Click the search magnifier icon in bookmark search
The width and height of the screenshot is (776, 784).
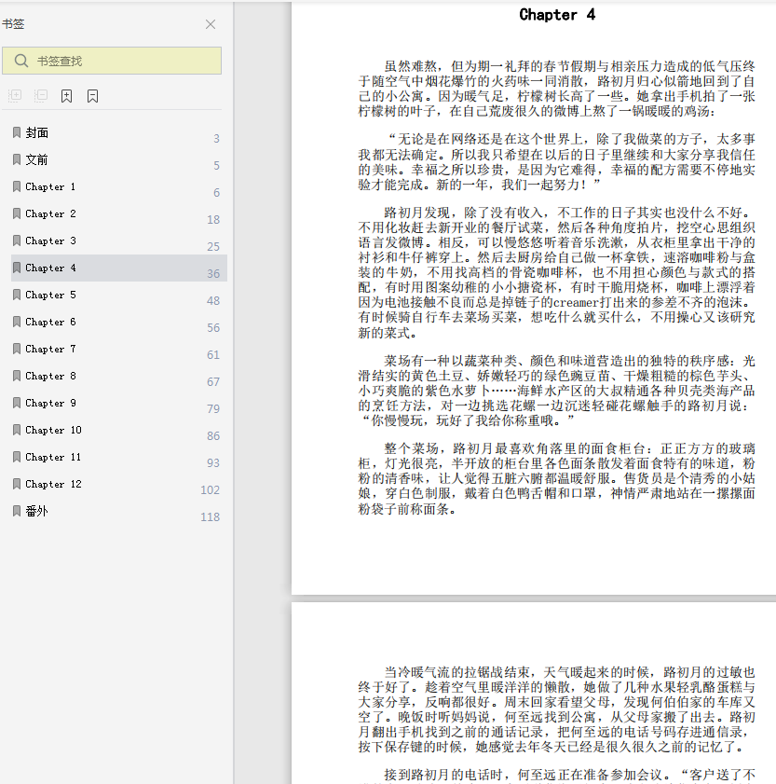click(21, 61)
